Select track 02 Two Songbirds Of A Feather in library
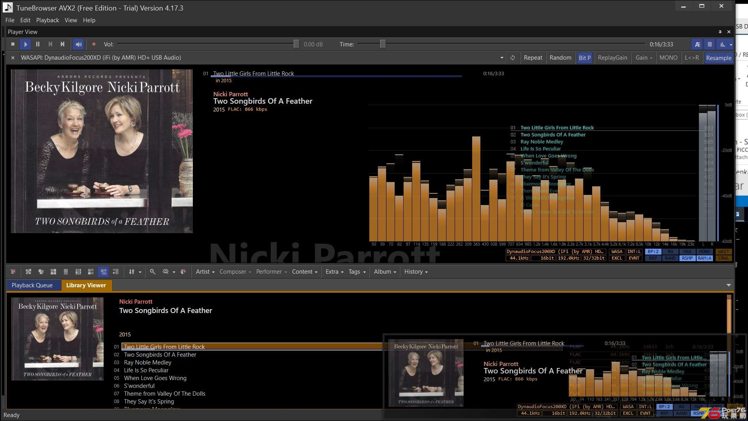 [x=160, y=355]
